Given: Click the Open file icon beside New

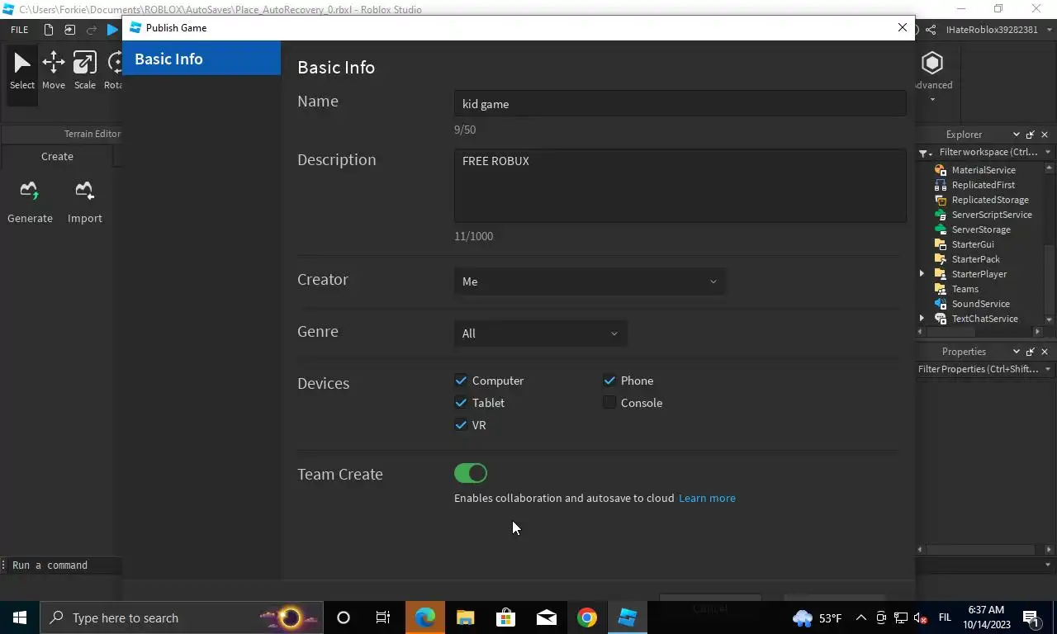Looking at the screenshot, I should click(70, 30).
